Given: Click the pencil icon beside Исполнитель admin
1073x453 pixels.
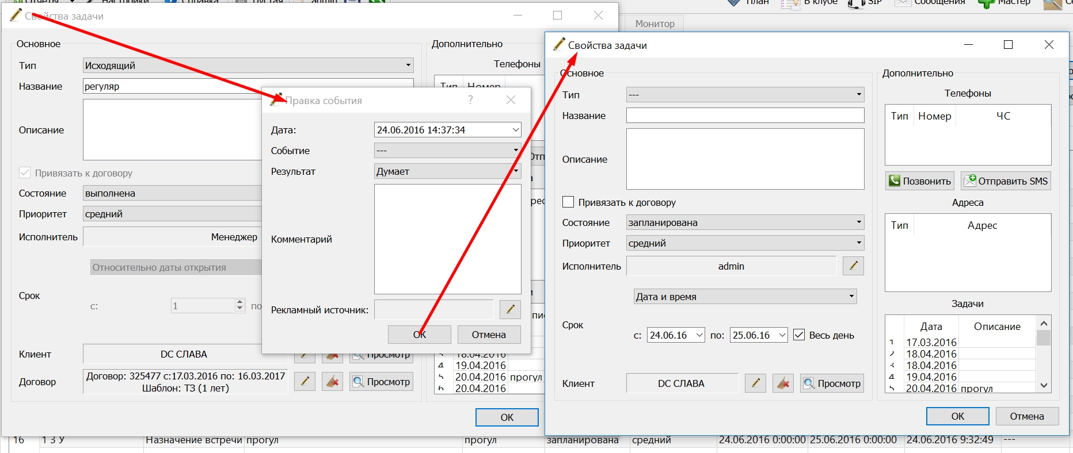Looking at the screenshot, I should click(853, 266).
